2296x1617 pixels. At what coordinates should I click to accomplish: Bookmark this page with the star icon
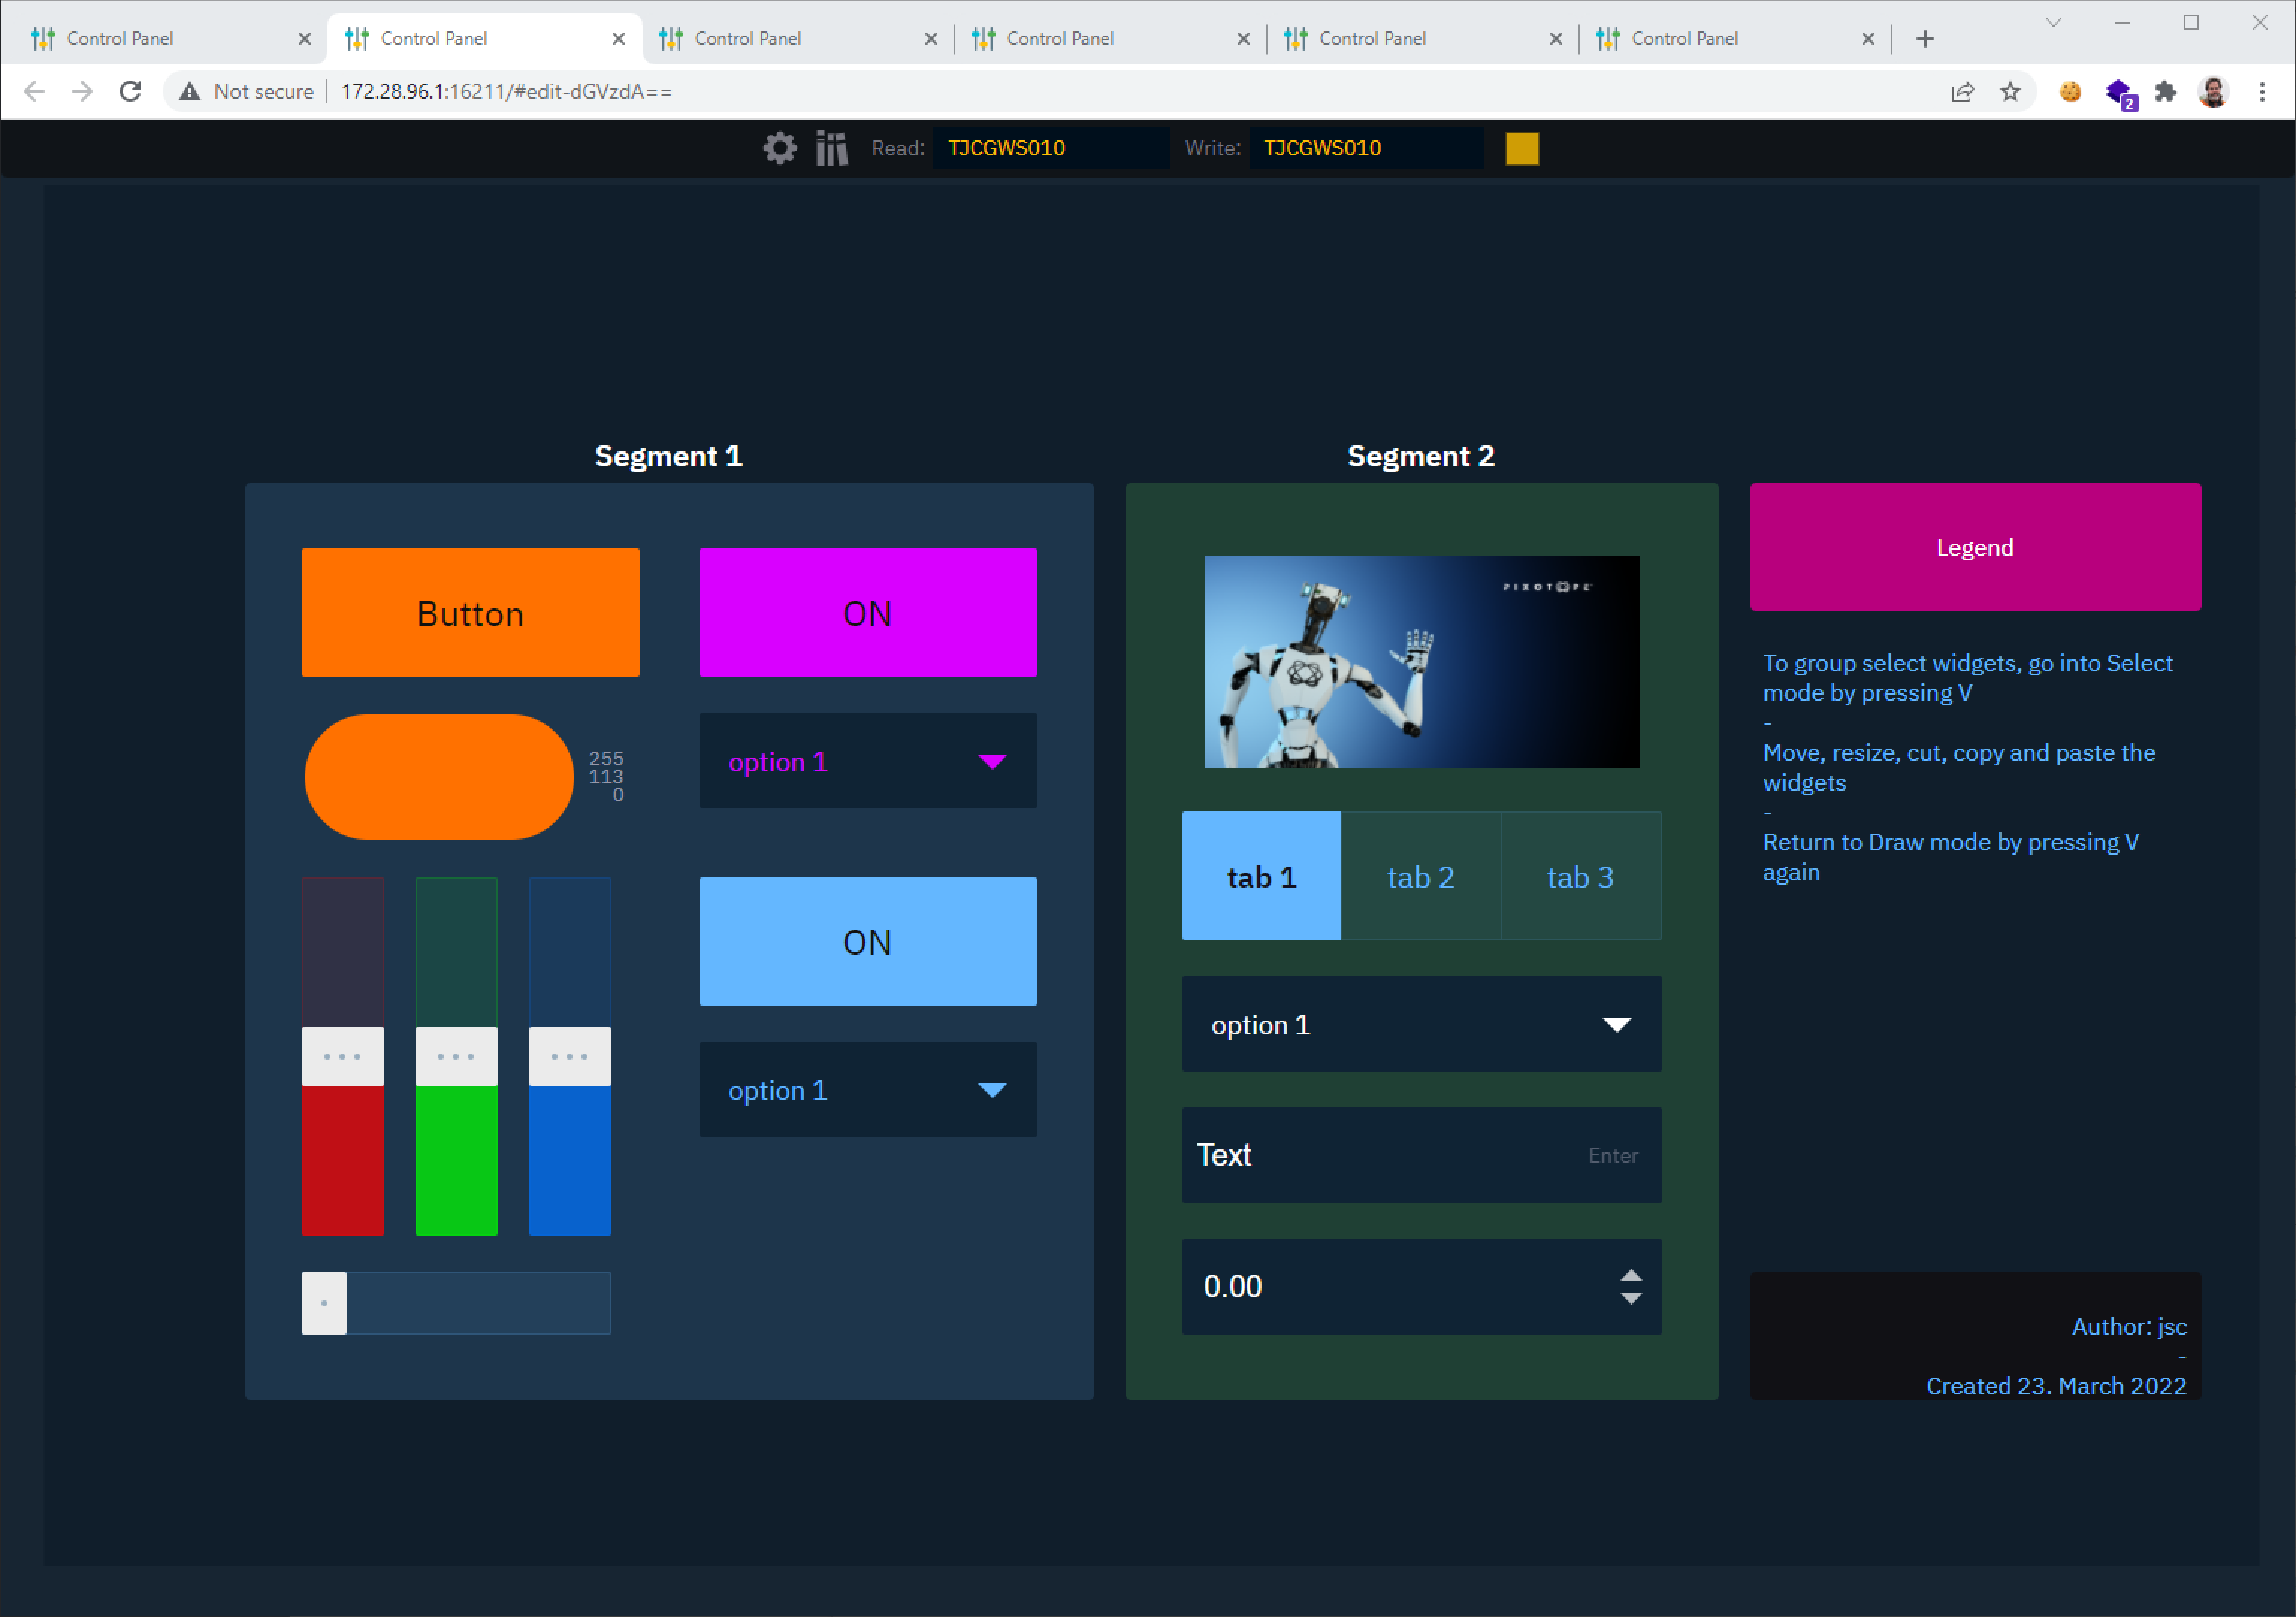click(x=2010, y=91)
